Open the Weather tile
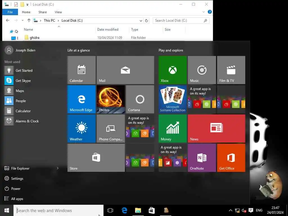Image resolution: width=288 pixels, height=216 pixels. coord(82,129)
